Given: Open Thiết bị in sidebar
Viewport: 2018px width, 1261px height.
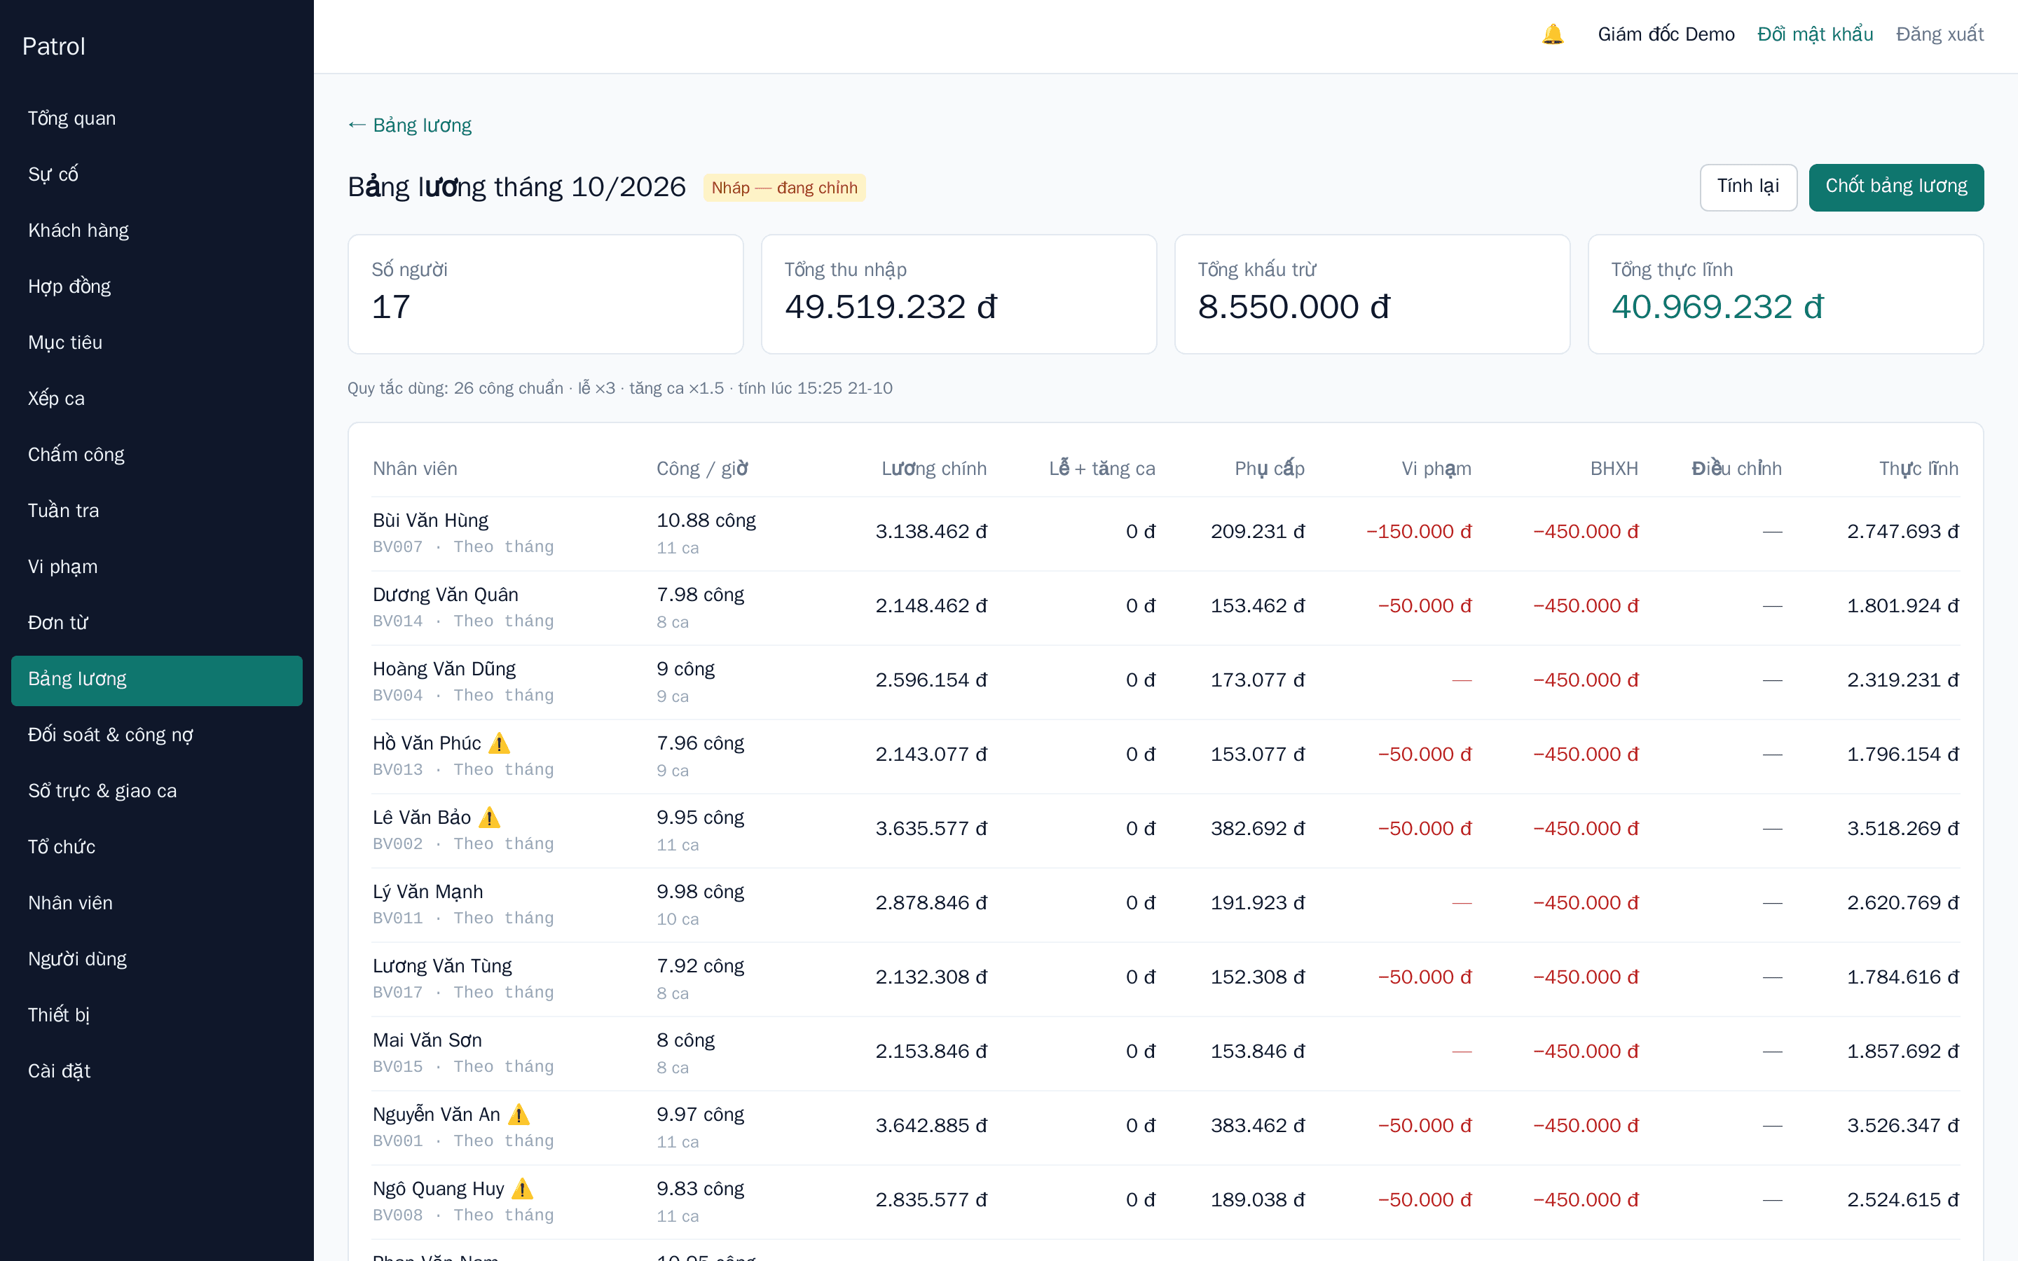Looking at the screenshot, I should (x=157, y=1015).
